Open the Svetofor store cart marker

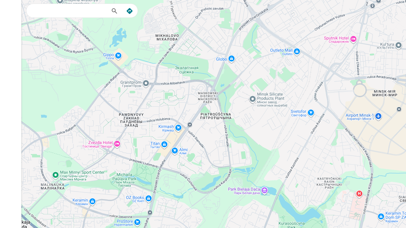(x=311, y=113)
